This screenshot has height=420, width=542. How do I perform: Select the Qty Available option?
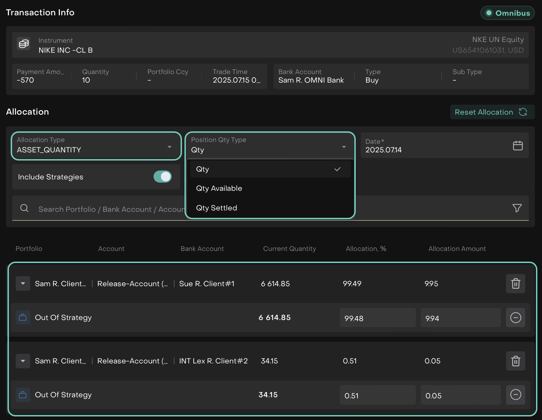(219, 189)
